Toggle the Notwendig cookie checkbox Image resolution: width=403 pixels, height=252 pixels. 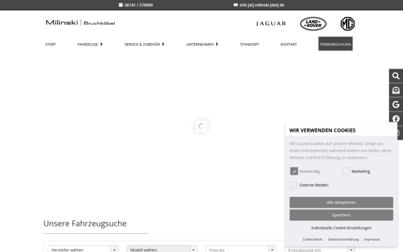pyautogui.click(x=294, y=171)
